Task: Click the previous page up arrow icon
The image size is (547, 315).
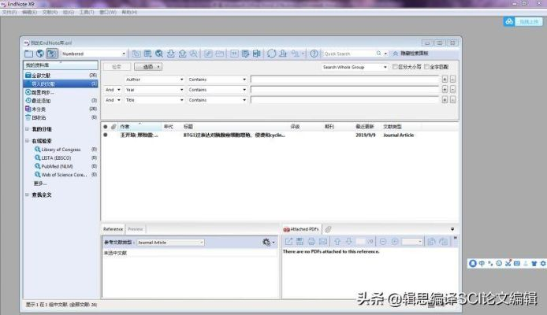Action: [x=337, y=242]
